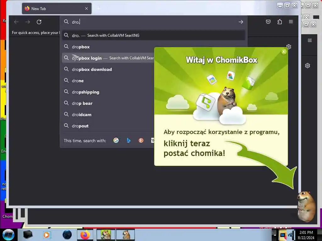Choose 'dro. — Search with CollabVM SearXNG' suggestion
Image resolution: width=322 pixels, height=241 pixels.
pos(153,35)
